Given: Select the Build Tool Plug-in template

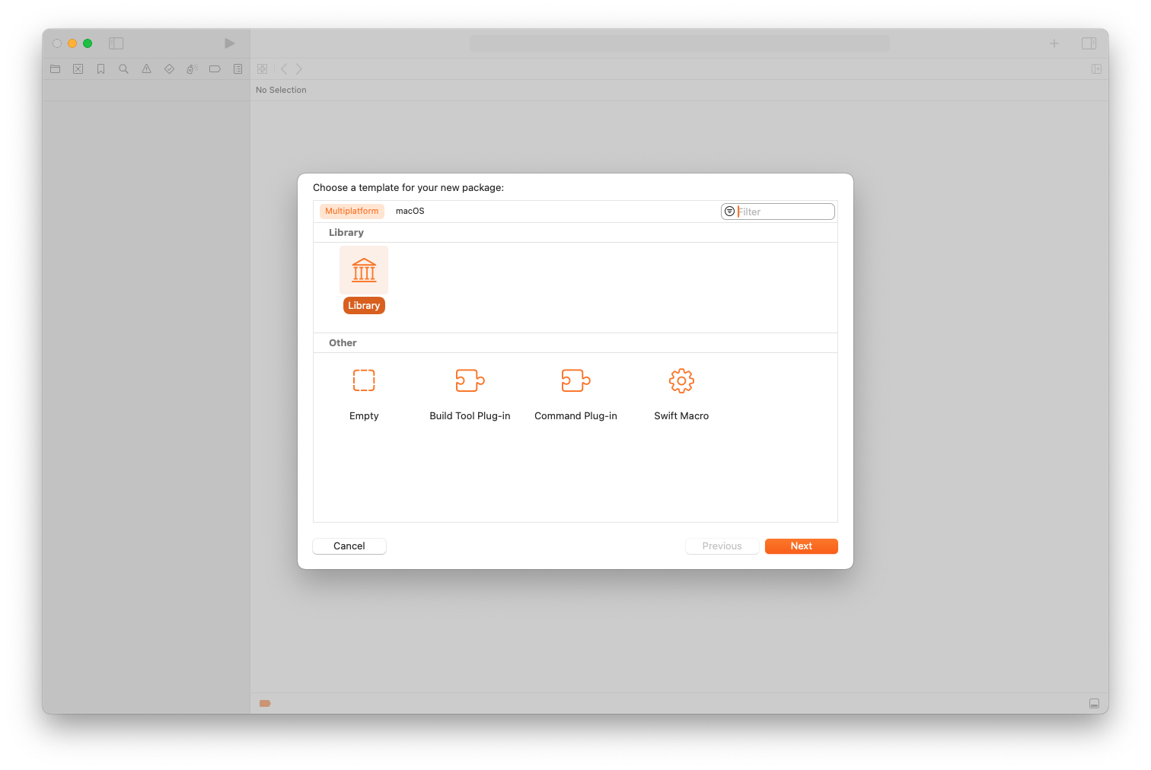Looking at the screenshot, I should tap(470, 392).
